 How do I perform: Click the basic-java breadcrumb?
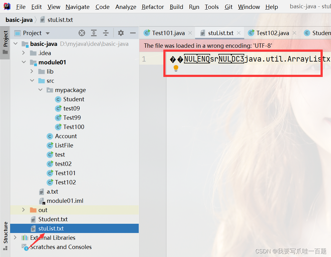(x=19, y=20)
